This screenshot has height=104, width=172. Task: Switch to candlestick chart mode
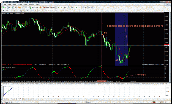tap(62, 7)
